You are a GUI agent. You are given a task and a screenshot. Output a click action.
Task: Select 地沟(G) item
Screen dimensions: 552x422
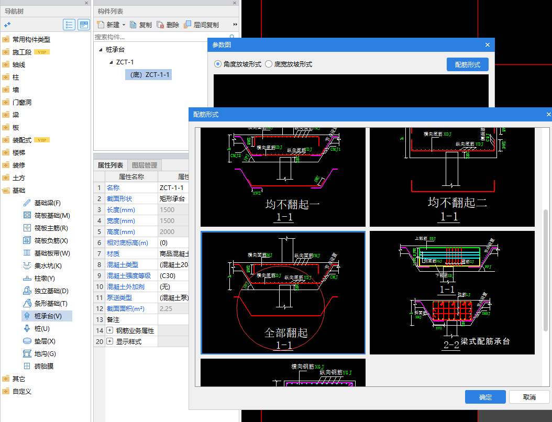(x=45, y=354)
